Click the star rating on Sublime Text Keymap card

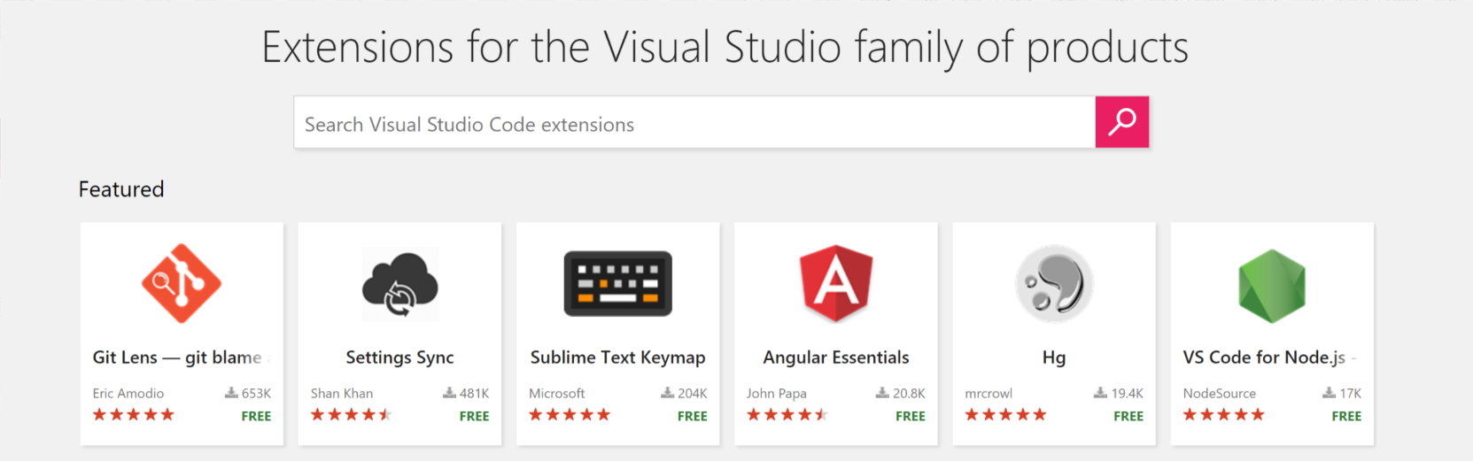(x=570, y=414)
